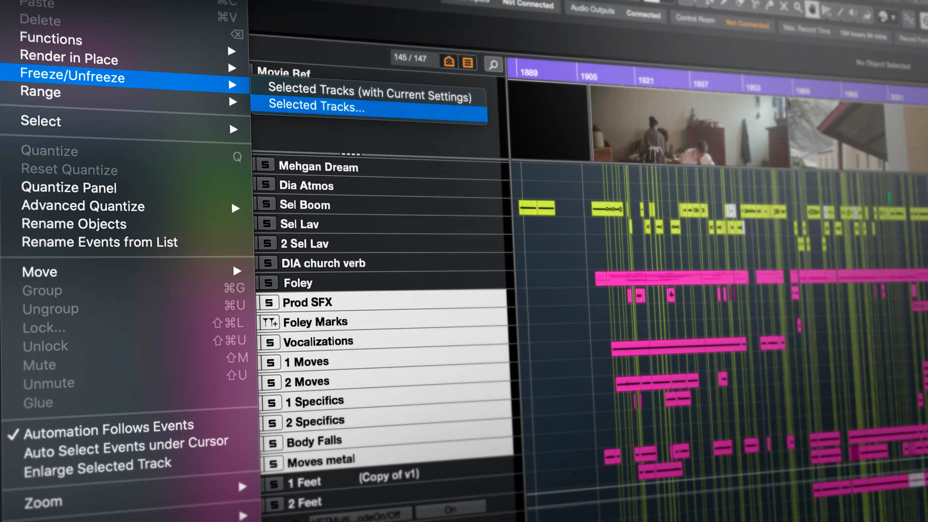Select the Foley Marks track name
Screen dimensions: 928x522
(x=315, y=322)
